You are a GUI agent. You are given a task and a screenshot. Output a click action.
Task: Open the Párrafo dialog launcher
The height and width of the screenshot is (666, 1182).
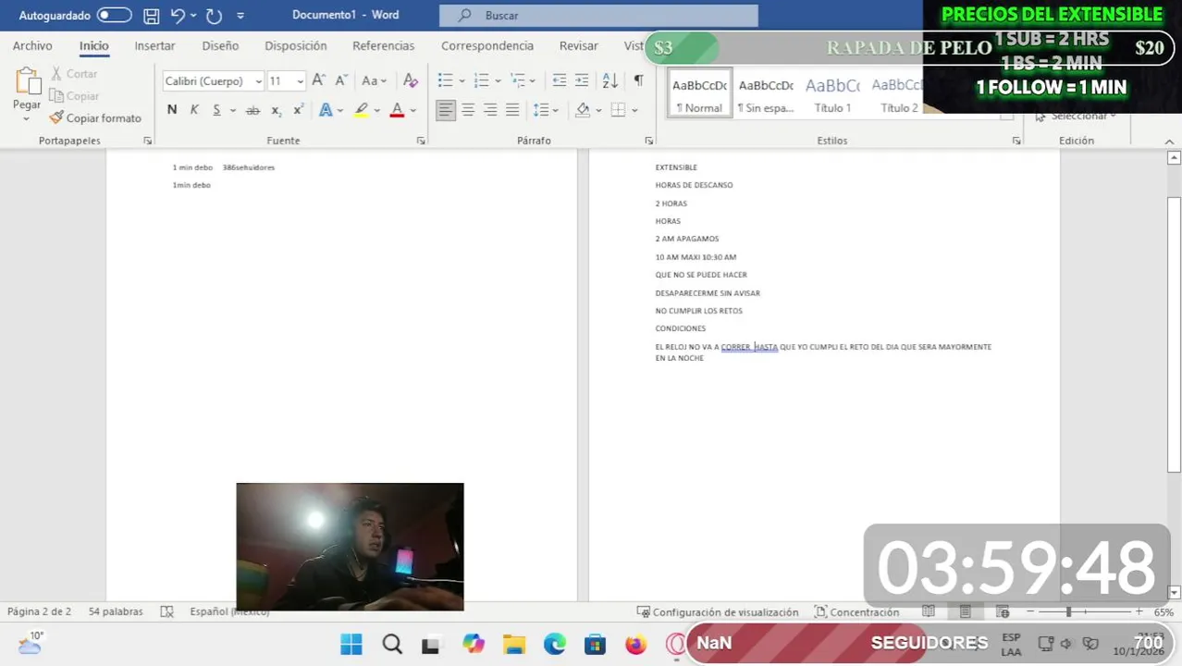648,141
